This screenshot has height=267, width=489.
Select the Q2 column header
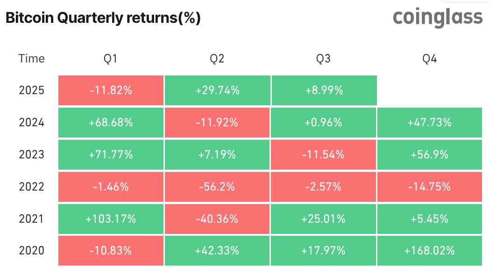click(x=217, y=59)
